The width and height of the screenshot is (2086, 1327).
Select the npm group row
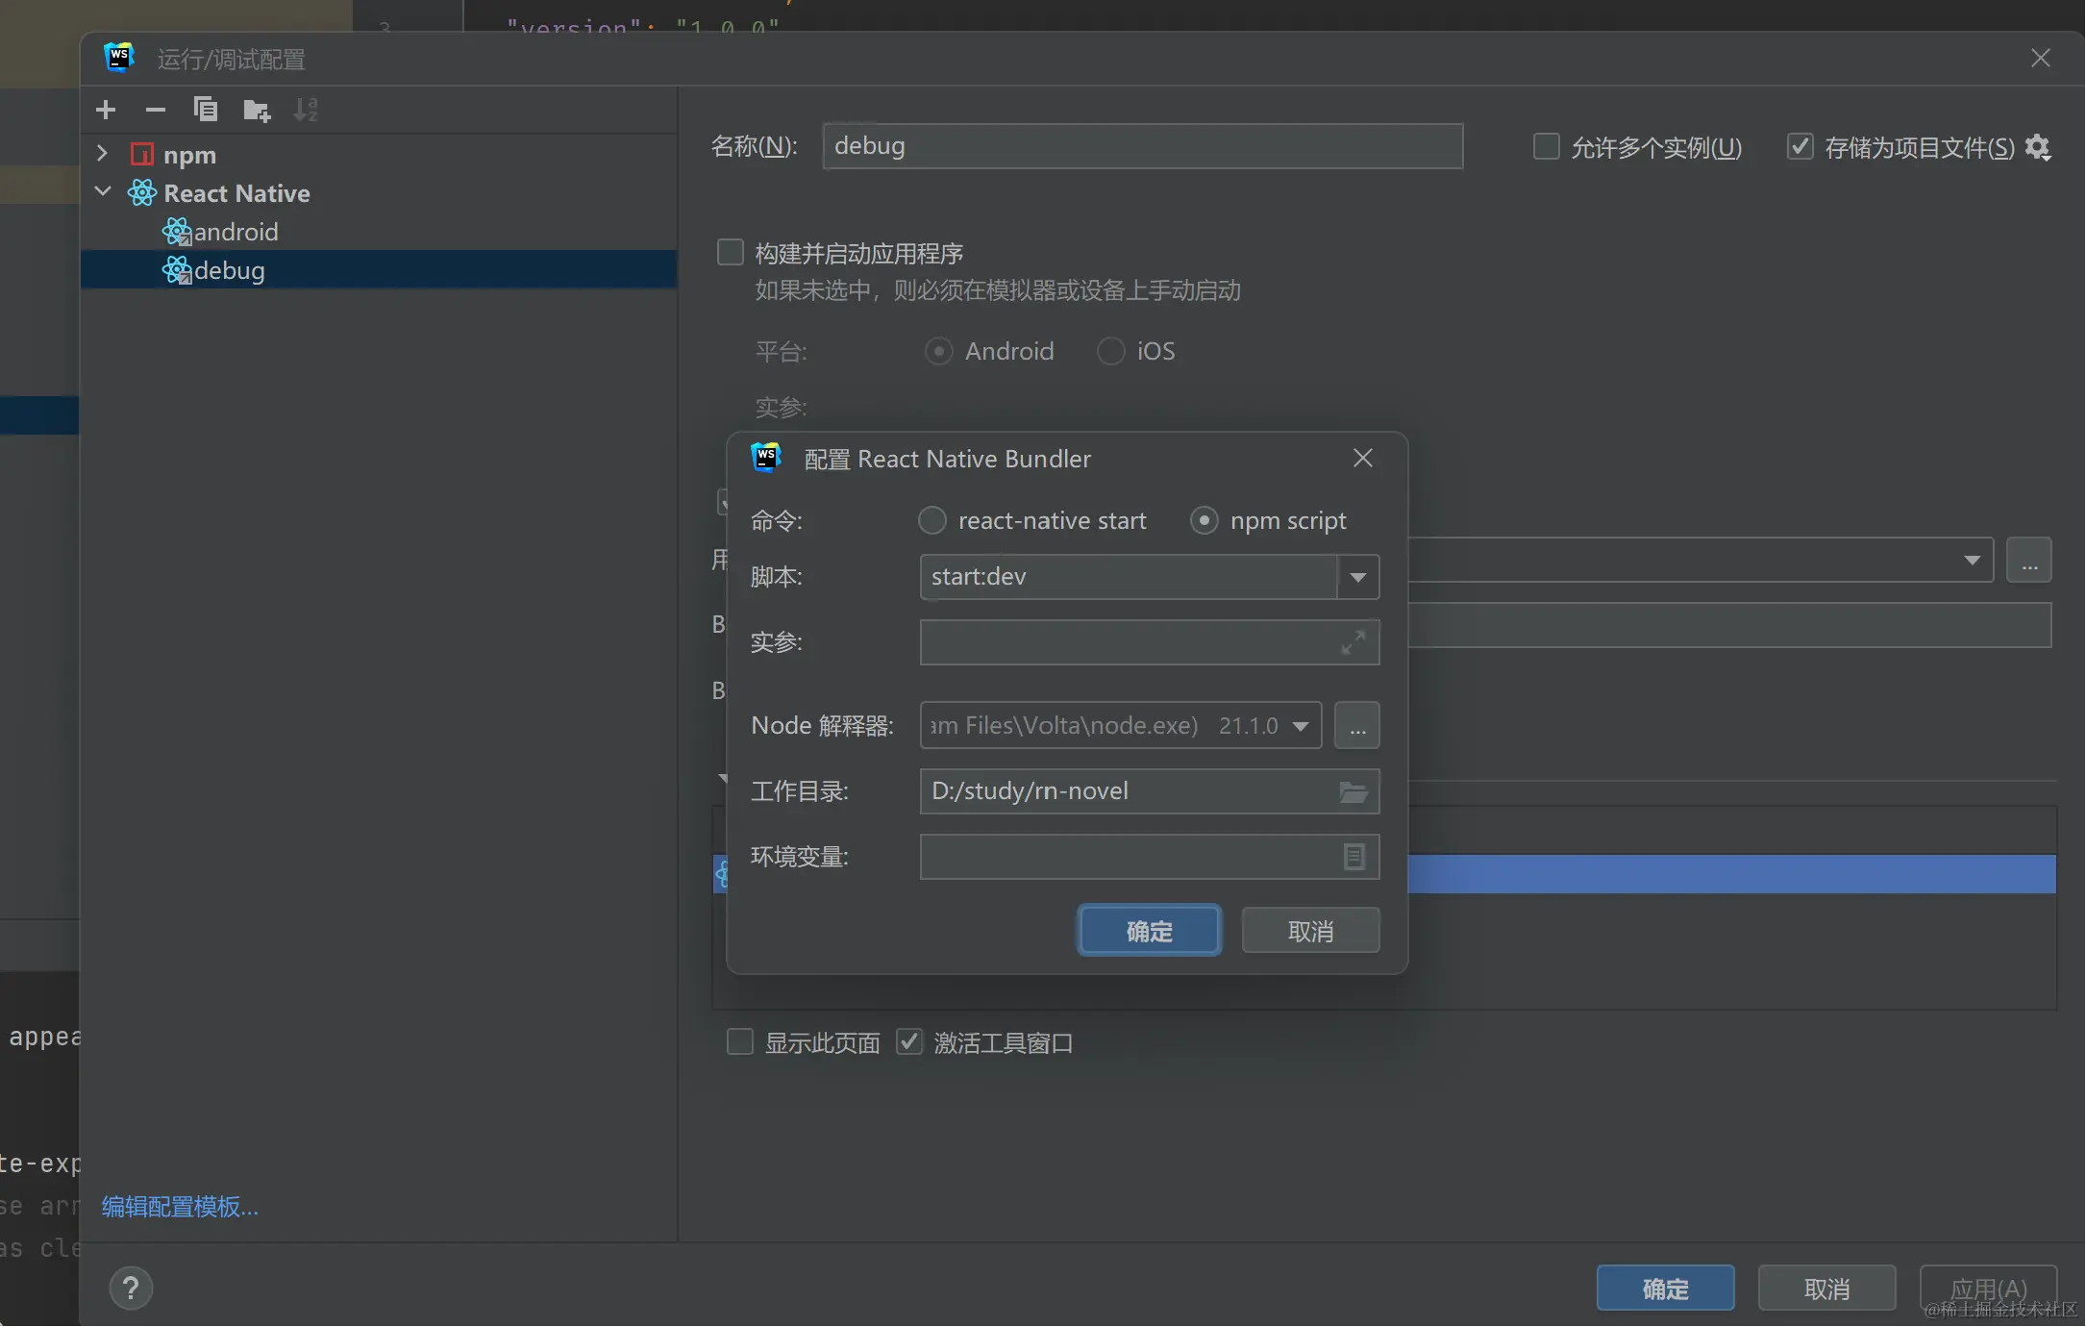pos(379,154)
